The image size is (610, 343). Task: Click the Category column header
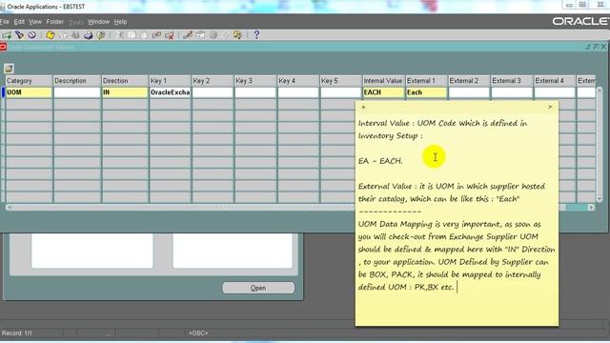pos(29,81)
